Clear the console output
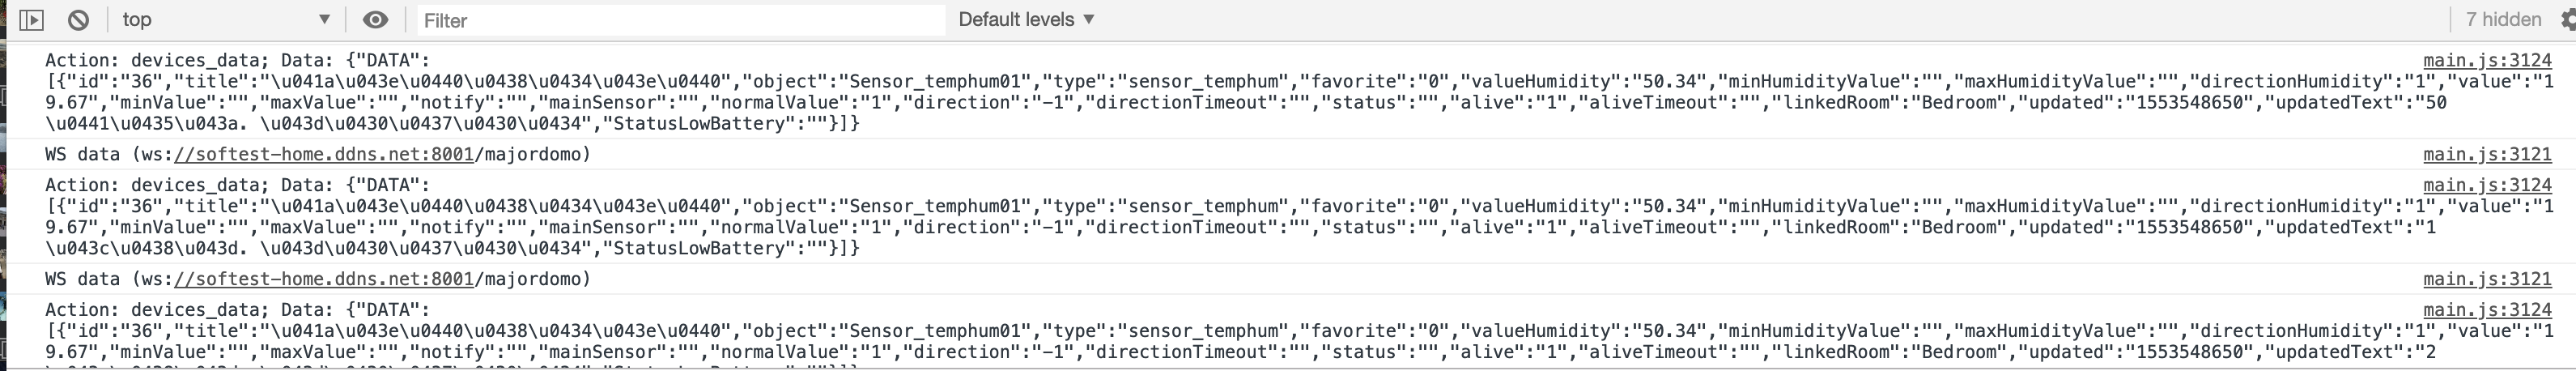The height and width of the screenshot is (371, 2576). click(x=78, y=20)
